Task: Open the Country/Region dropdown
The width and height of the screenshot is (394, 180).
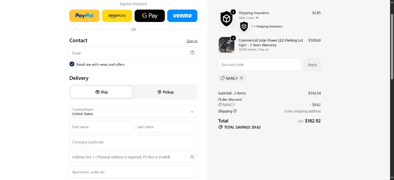Action: click(x=133, y=112)
